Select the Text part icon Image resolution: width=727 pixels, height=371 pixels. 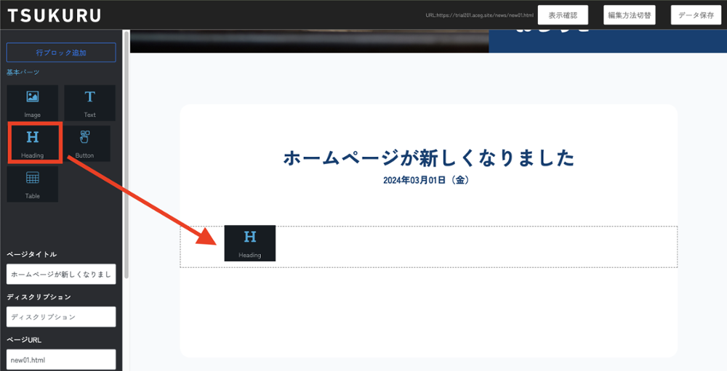tap(89, 102)
